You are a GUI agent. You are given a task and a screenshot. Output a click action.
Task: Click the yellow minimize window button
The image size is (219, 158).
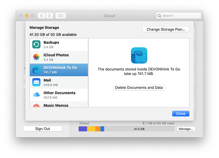point(27,16)
